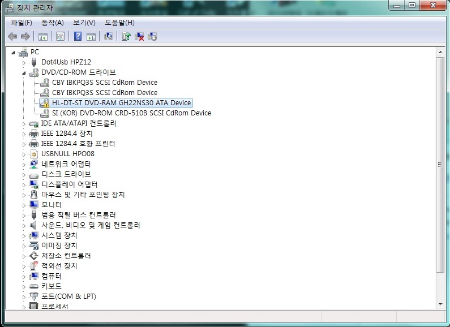The height and width of the screenshot is (327, 450).
Task: Click the Forward arrow toolbar icon
Action: 25,36
